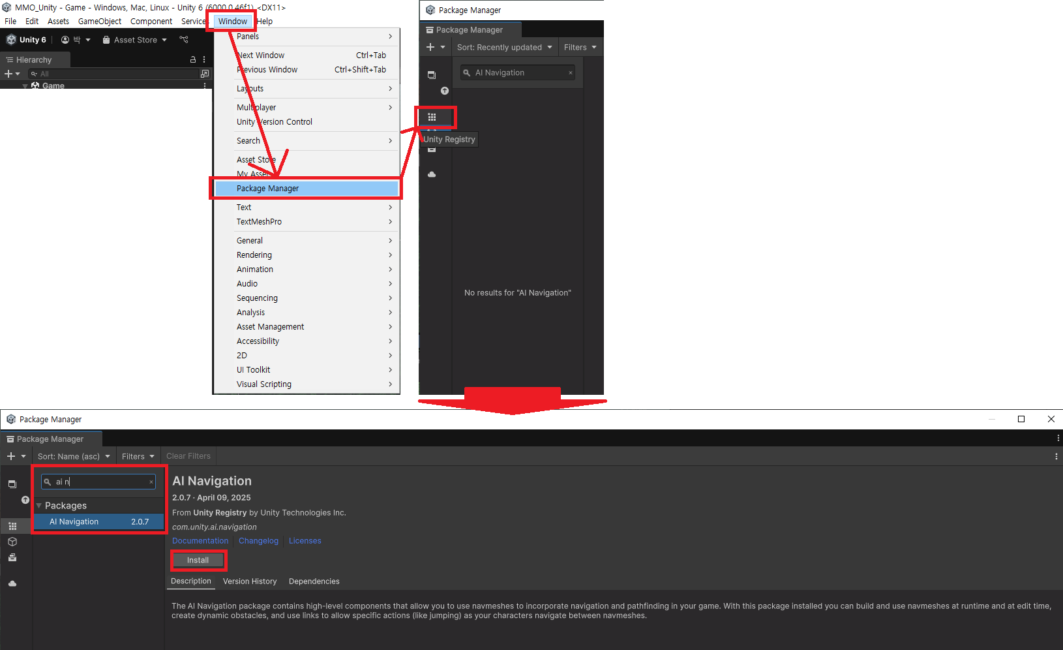Open the Licenses link
The height and width of the screenshot is (650, 1063).
(x=305, y=541)
